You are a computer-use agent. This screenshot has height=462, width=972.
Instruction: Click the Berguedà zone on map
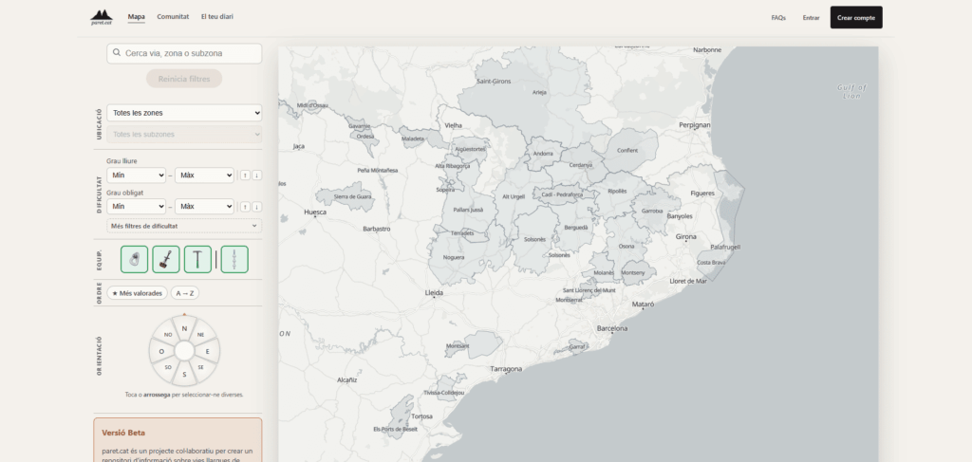[x=576, y=228]
